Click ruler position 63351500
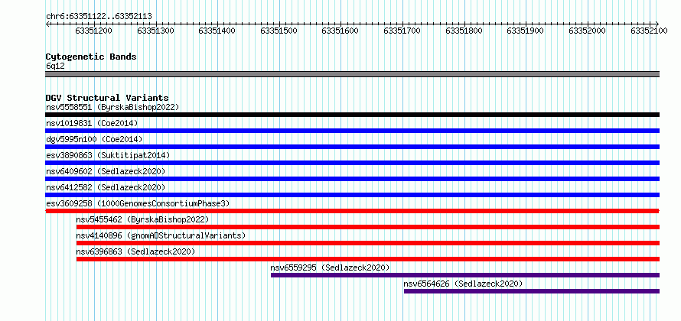This screenshot has height=321, width=681. coord(279,31)
